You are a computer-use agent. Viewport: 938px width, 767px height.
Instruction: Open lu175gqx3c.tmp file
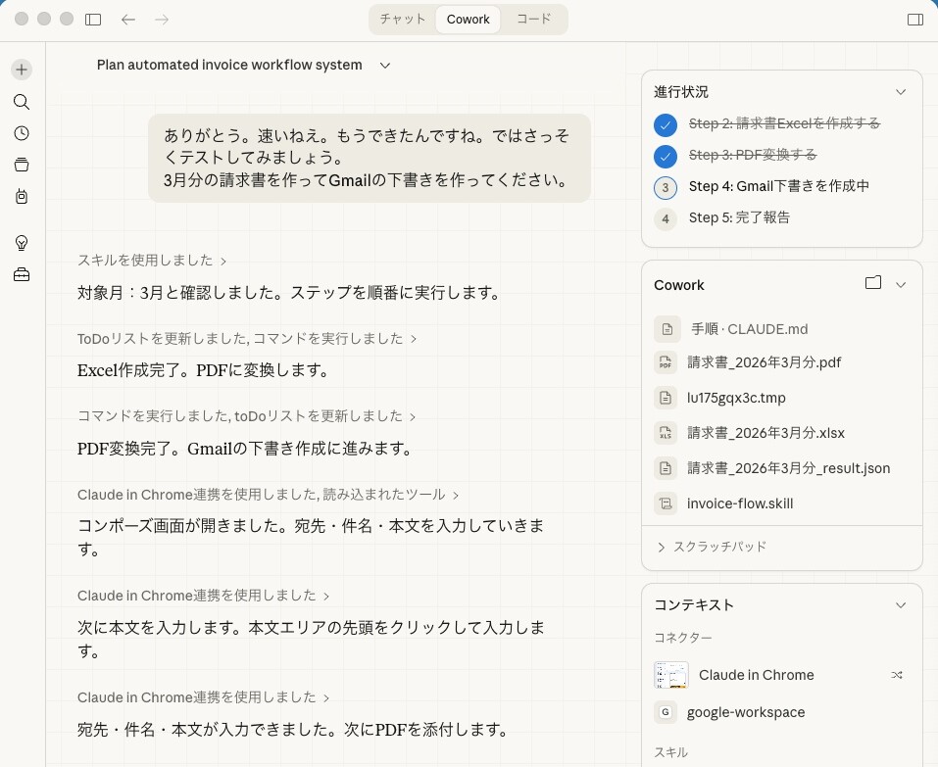pyautogui.click(x=736, y=398)
